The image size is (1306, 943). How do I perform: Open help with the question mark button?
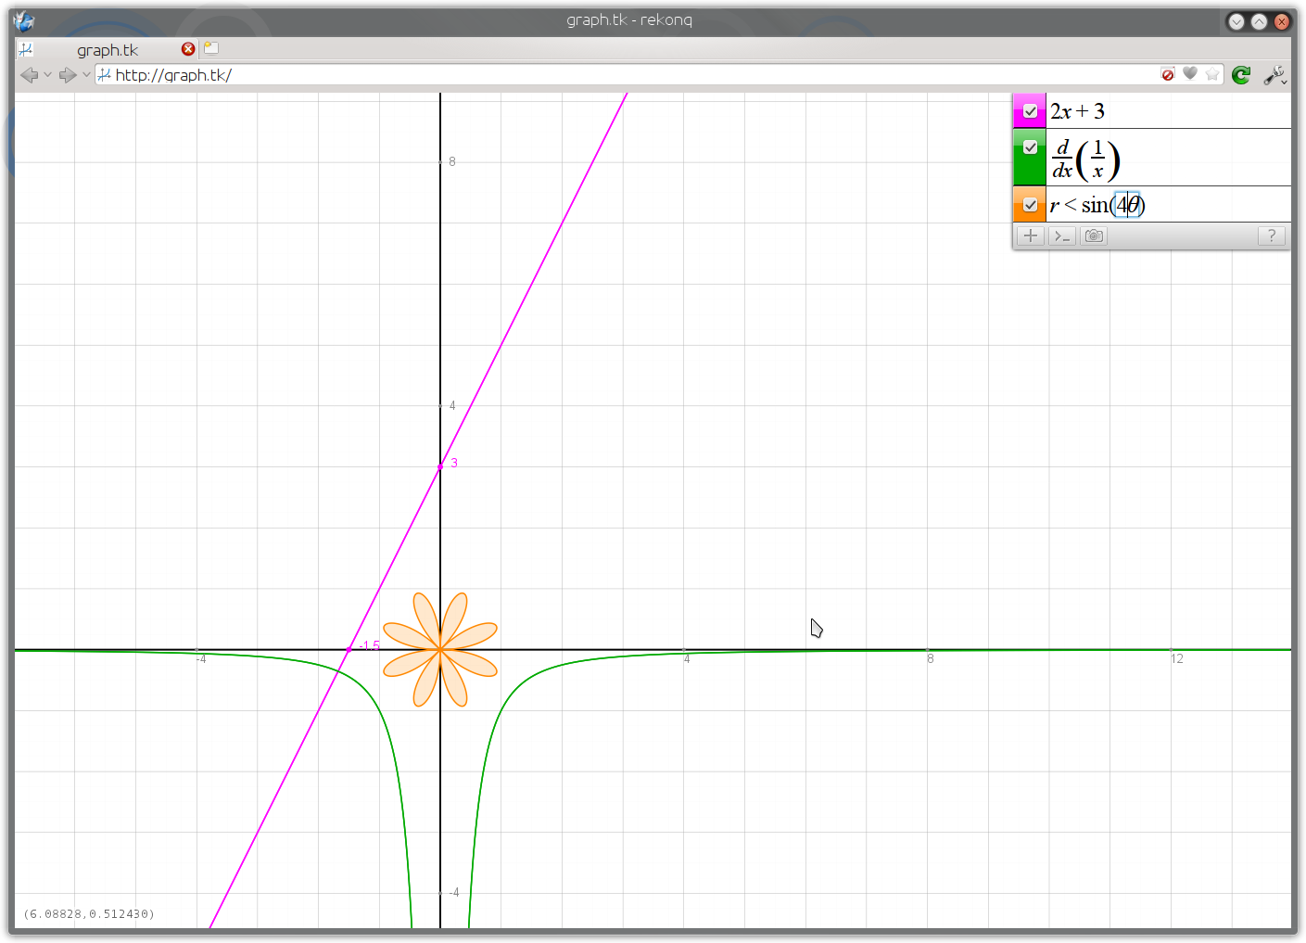tap(1272, 236)
